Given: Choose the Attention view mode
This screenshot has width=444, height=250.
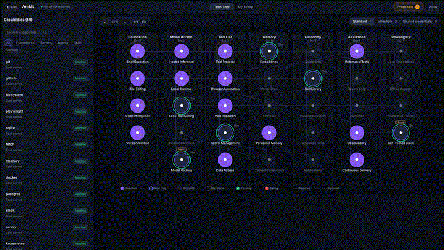Looking at the screenshot, I should click(387, 22).
